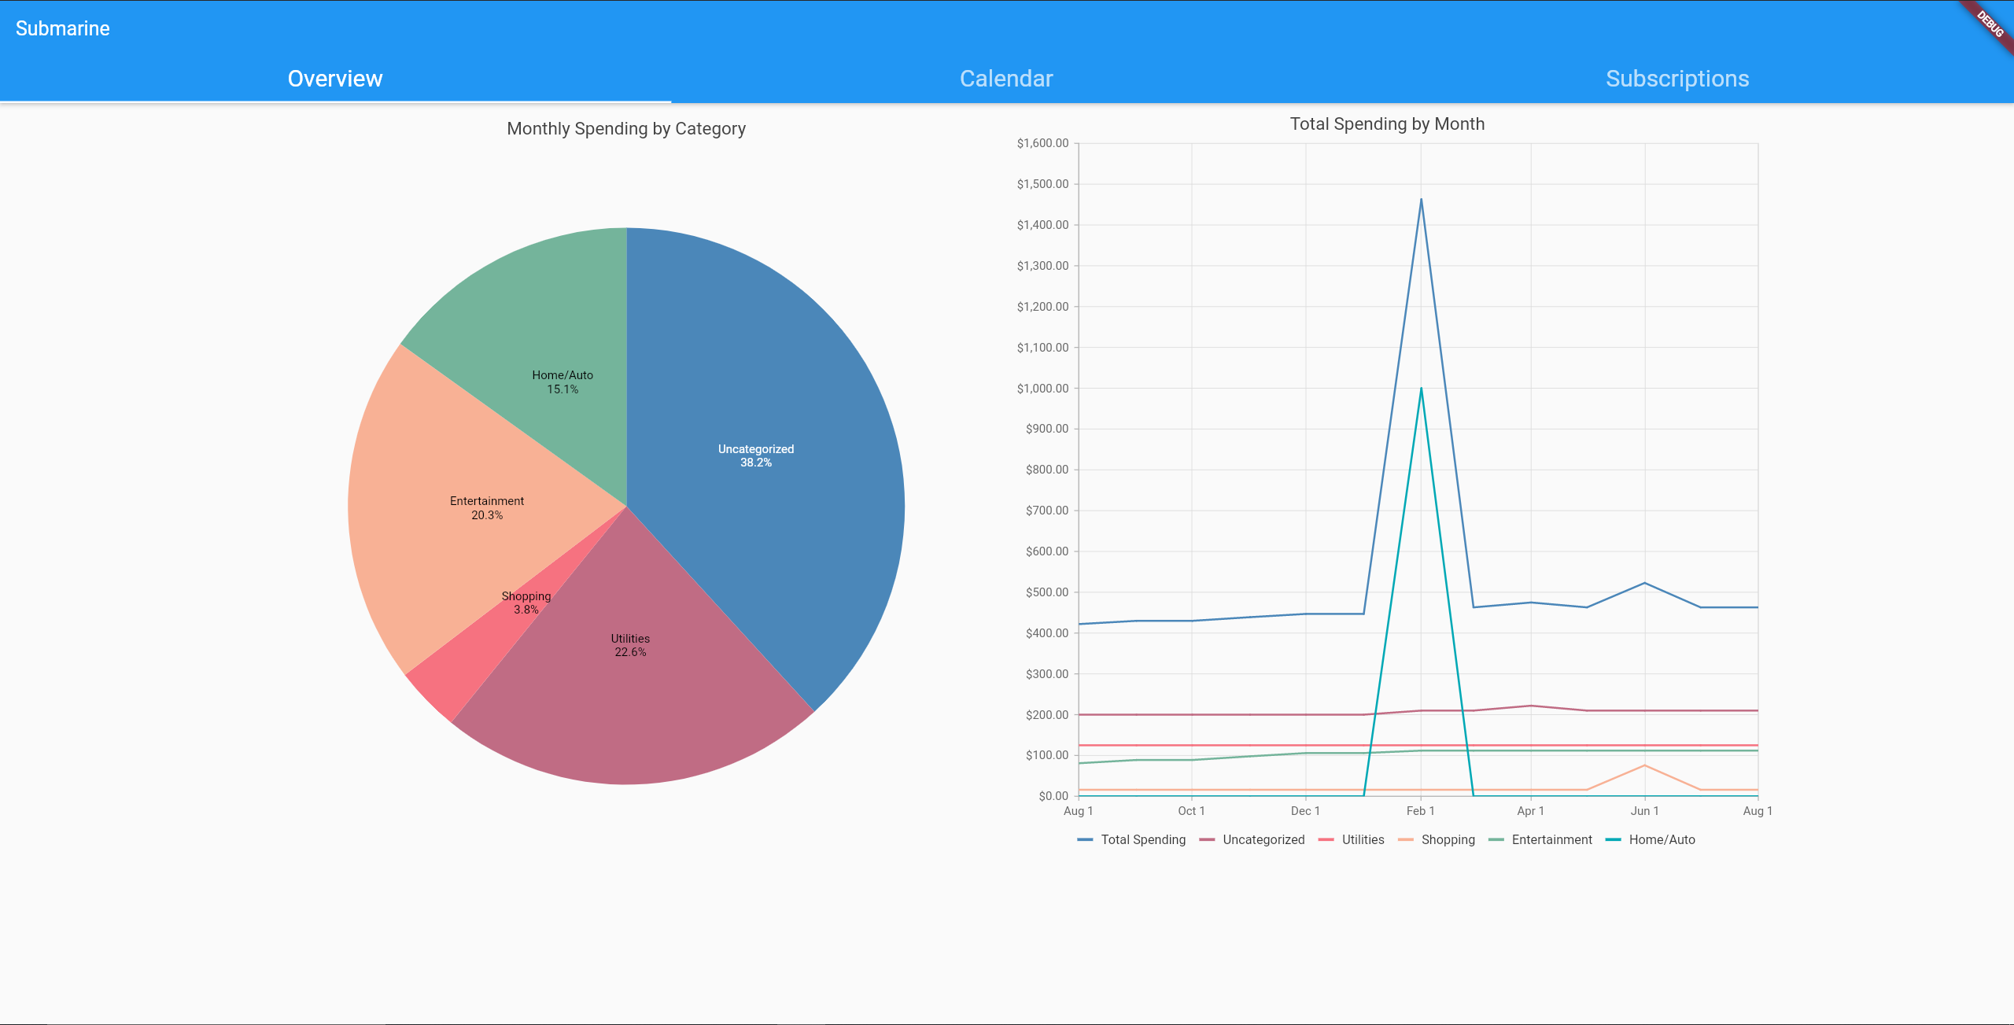The height and width of the screenshot is (1025, 2014).
Task: Switch to the Calendar tab
Action: [1006, 79]
